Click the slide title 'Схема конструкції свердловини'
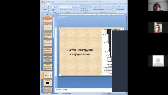168x95 pixels. point(80,52)
